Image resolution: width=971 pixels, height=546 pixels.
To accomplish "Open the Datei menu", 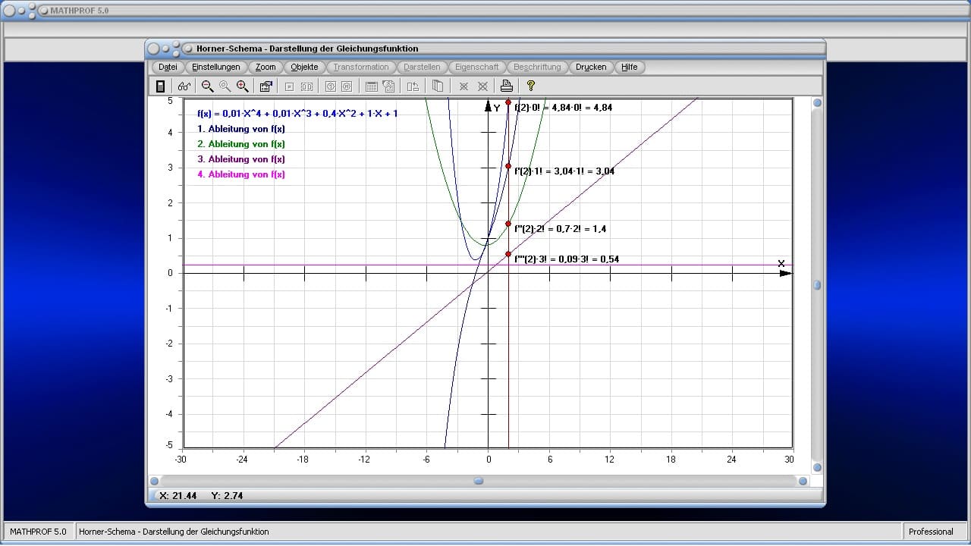I will pyautogui.click(x=168, y=67).
